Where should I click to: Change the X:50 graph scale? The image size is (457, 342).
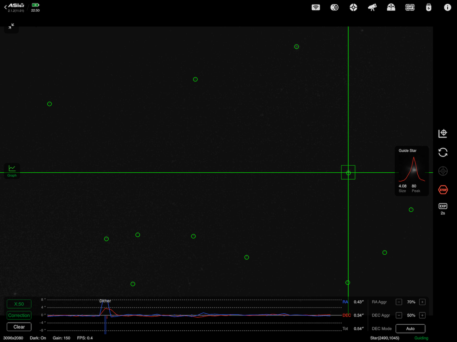(x=19, y=304)
